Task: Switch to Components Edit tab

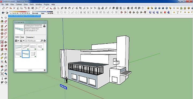Action: [x=23, y=37]
